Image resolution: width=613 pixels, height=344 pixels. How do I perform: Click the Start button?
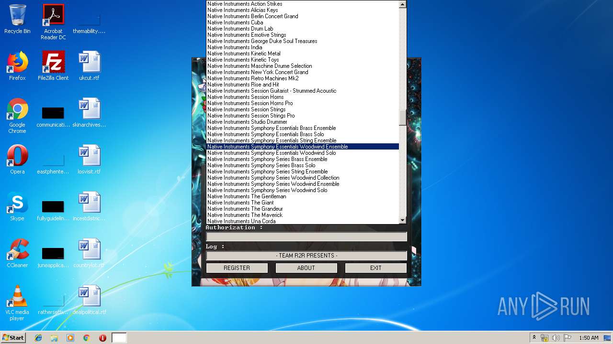point(13,338)
